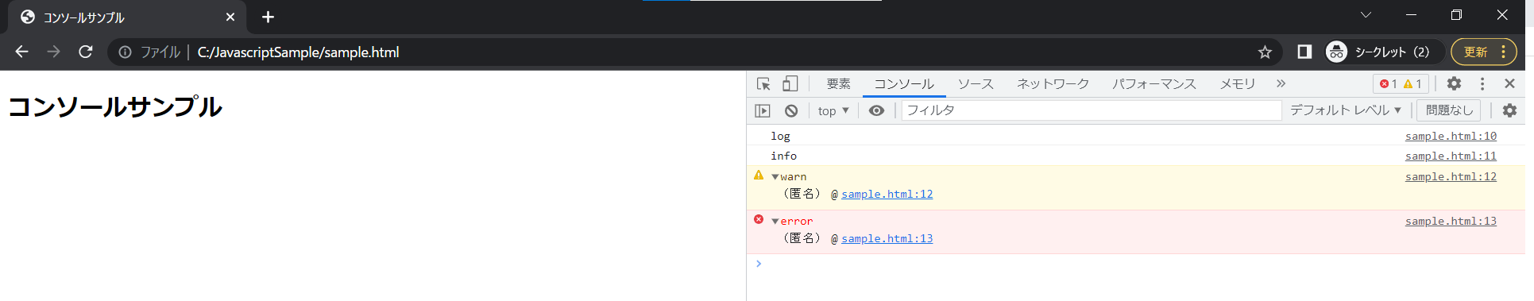This screenshot has width=1534, height=301.
Task: Click the red error icon on error row
Action: click(x=759, y=219)
